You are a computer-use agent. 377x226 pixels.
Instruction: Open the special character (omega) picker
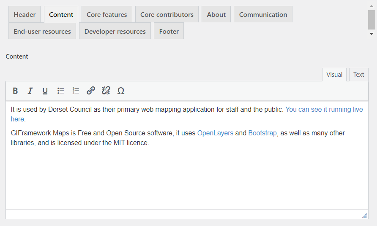[x=121, y=91]
